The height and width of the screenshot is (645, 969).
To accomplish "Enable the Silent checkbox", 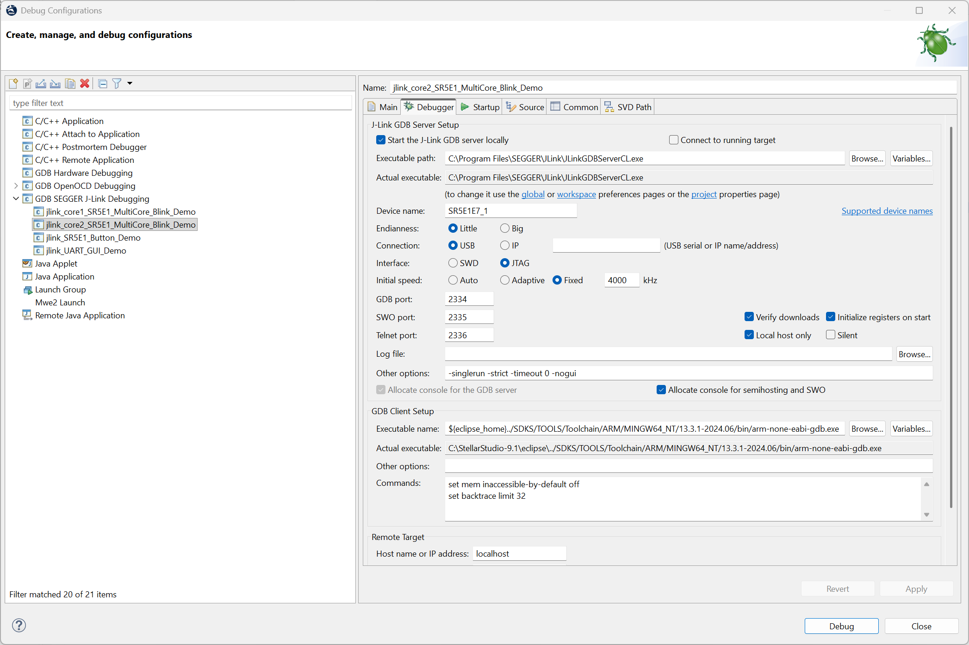I will point(831,335).
